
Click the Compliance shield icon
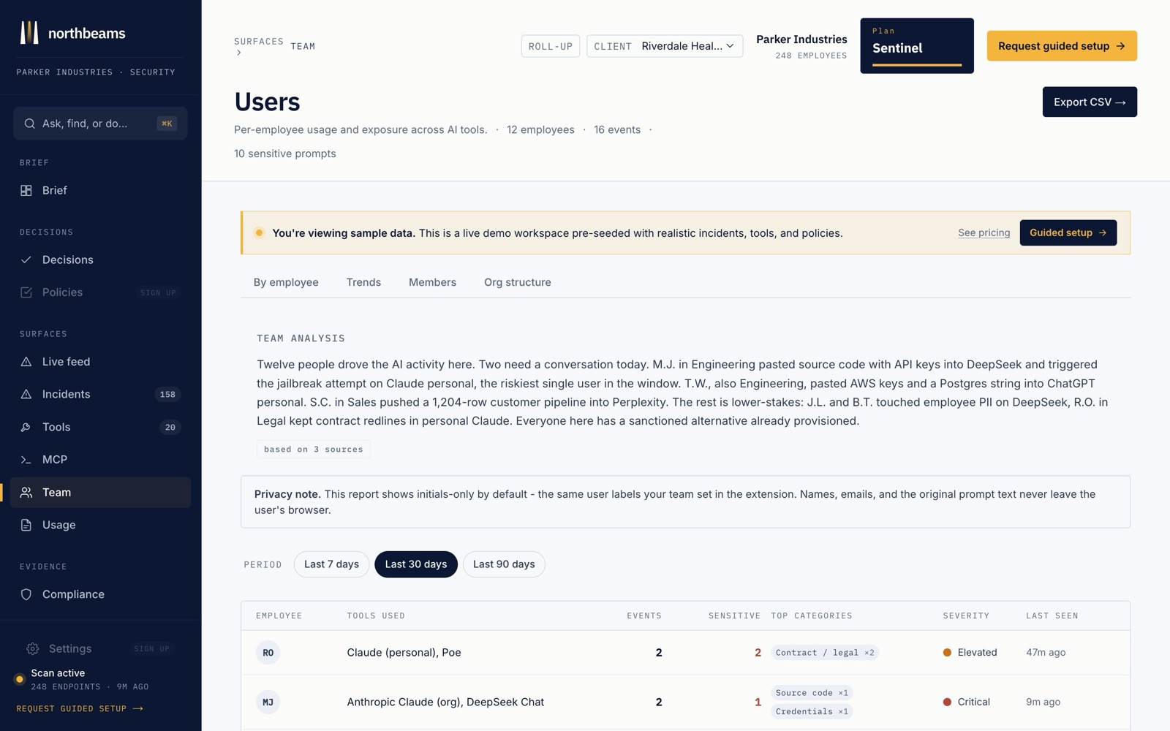click(26, 594)
